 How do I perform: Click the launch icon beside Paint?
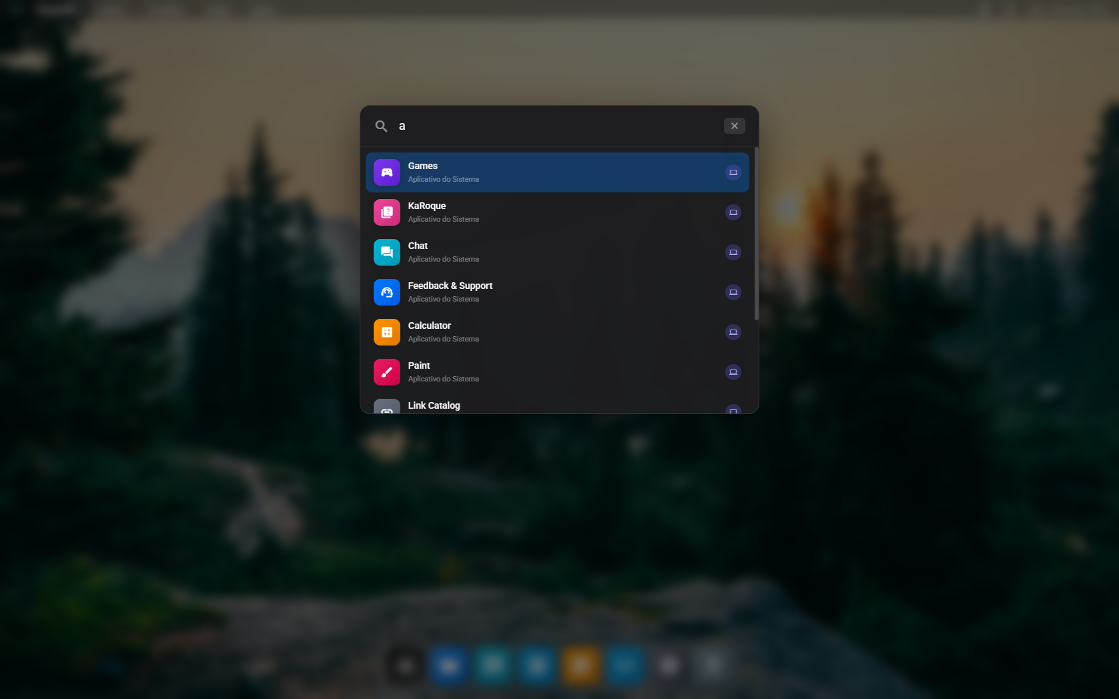pos(733,372)
